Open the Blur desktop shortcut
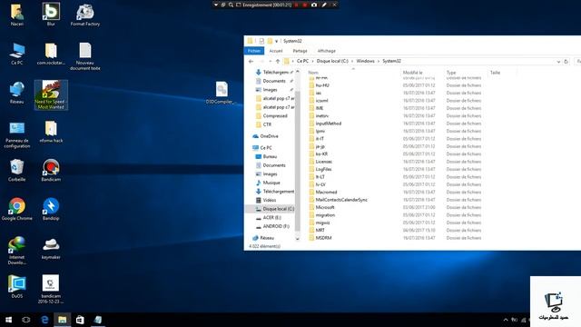This screenshot has width=581, height=327. click(51, 15)
